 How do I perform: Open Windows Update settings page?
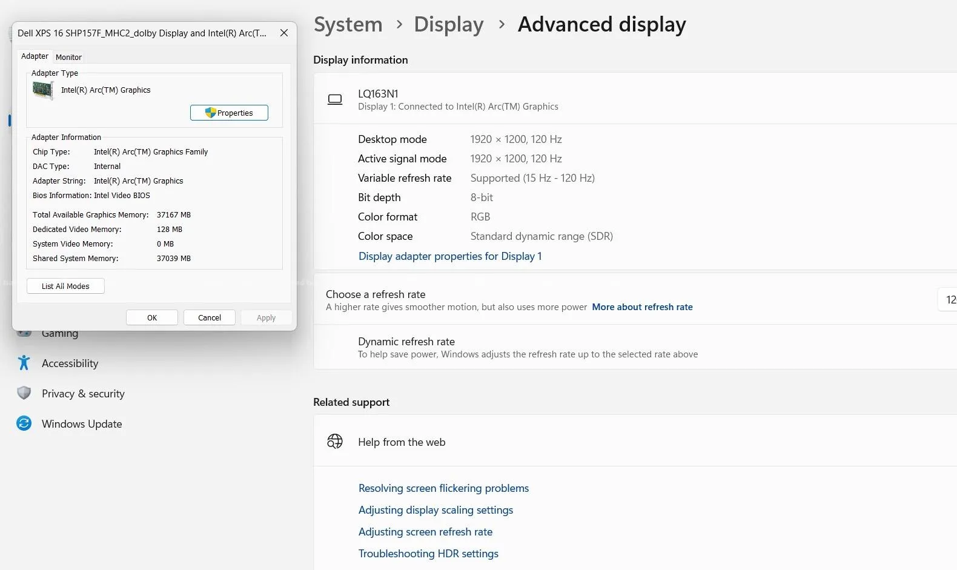pos(82,424)
